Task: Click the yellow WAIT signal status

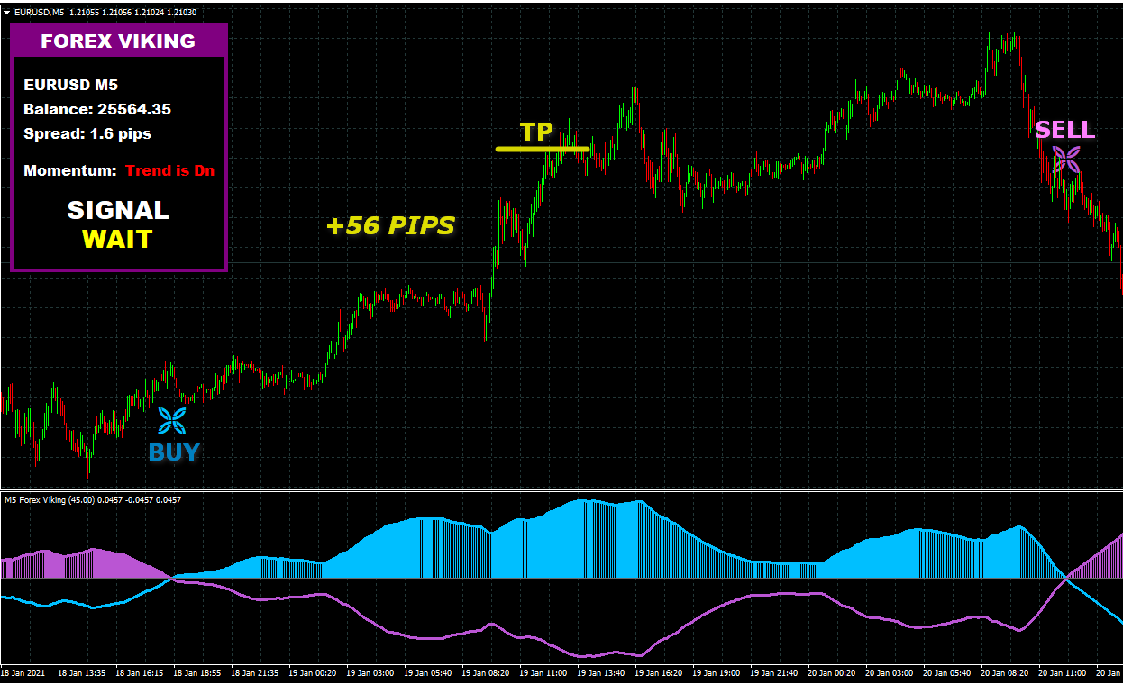Action: (x=117, y=240)
